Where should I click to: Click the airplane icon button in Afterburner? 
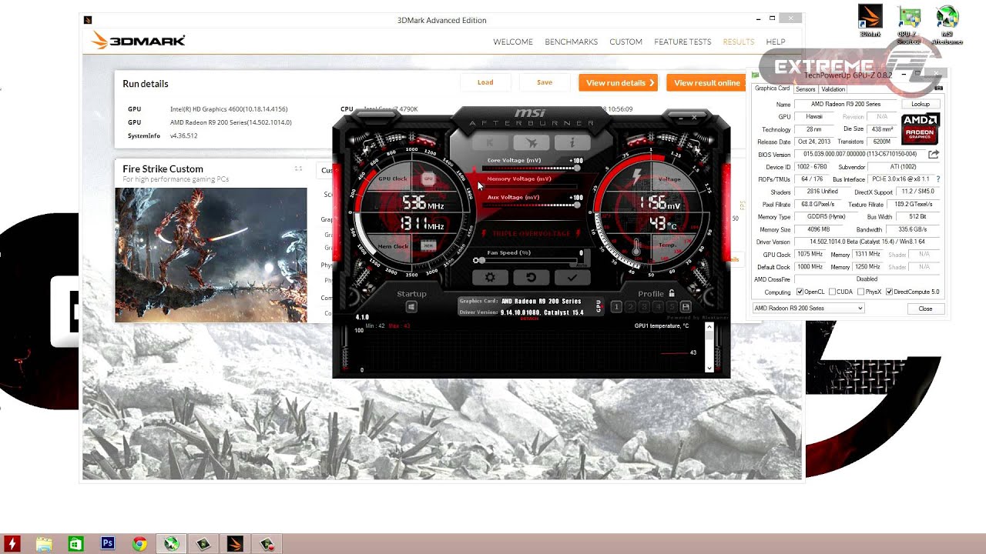532,142
